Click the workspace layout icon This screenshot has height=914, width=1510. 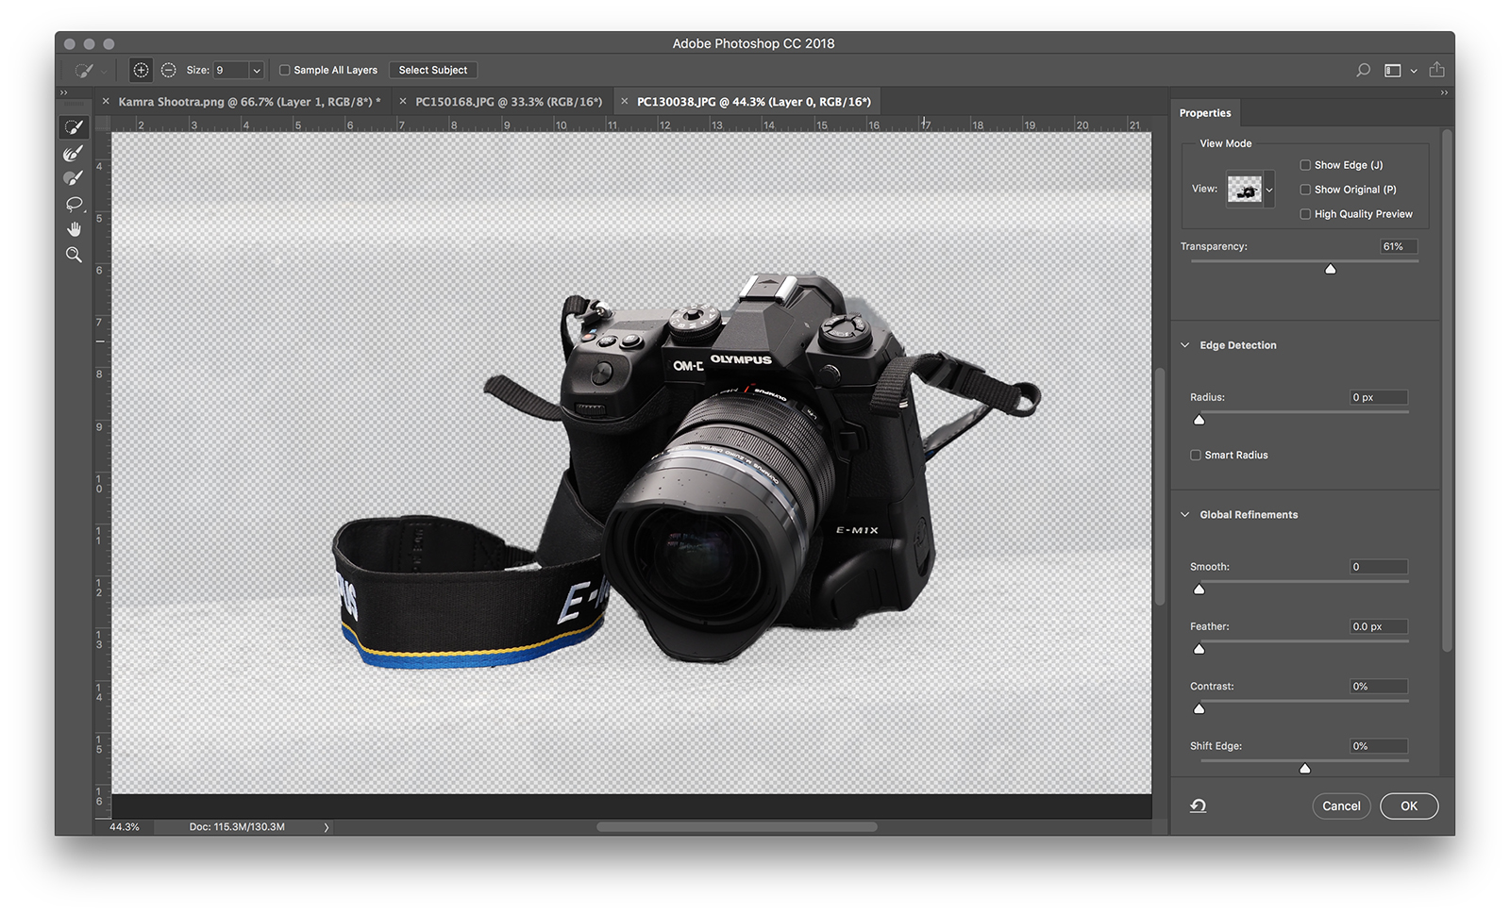pyautogui.click(x=1392, y=70)
